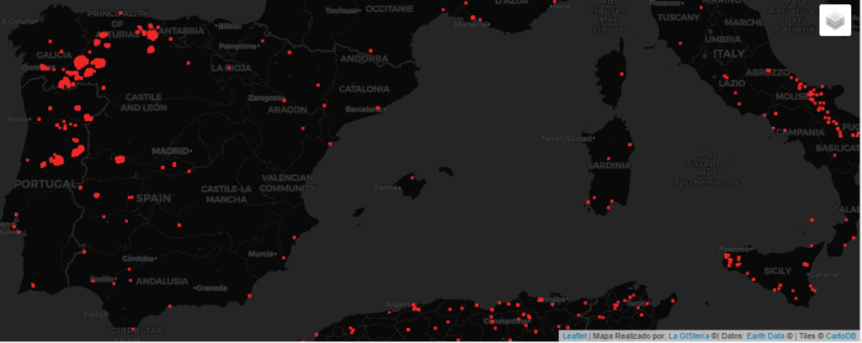Click the SARDINIA island label
This screenshot has height=343, width=862.
[609, 165]
